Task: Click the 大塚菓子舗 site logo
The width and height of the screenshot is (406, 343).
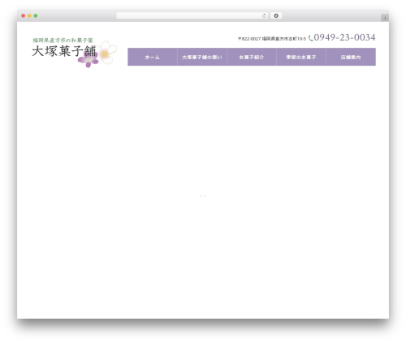Action: click(74, 53)
